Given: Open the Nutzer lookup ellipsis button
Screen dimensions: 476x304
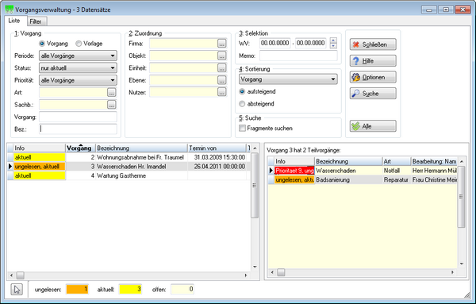Looking at the screenshot, I should pos(222,92).
